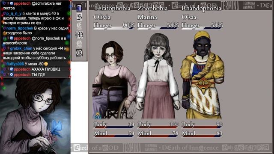Open chat user fluffys008's name
274x154 pixels.
[x=15, y=64]
